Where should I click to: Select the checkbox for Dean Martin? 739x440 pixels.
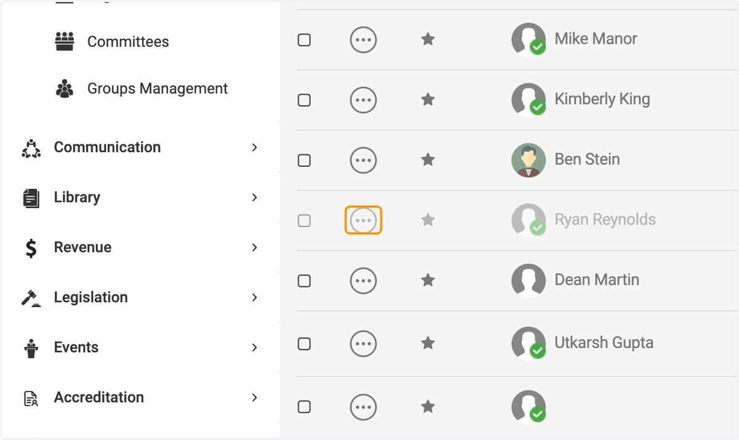(x=304, y=281)
